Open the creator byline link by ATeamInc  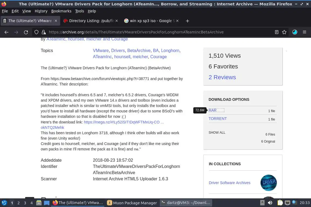[87, 39]
